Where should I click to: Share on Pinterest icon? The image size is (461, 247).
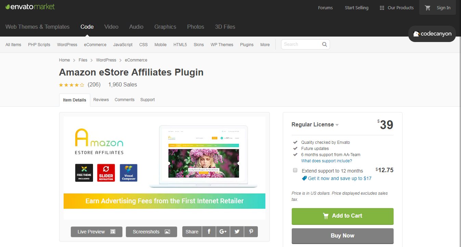pyautogui.click(x=251, y=232)
